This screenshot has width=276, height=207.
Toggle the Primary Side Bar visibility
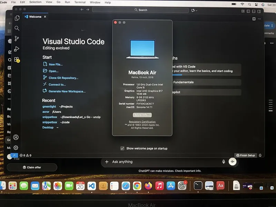click(248, 11)
